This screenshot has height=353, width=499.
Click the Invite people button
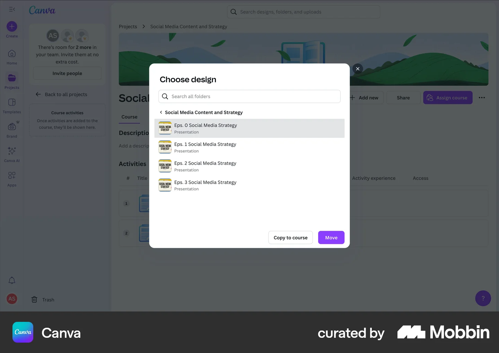click(67, 73)
